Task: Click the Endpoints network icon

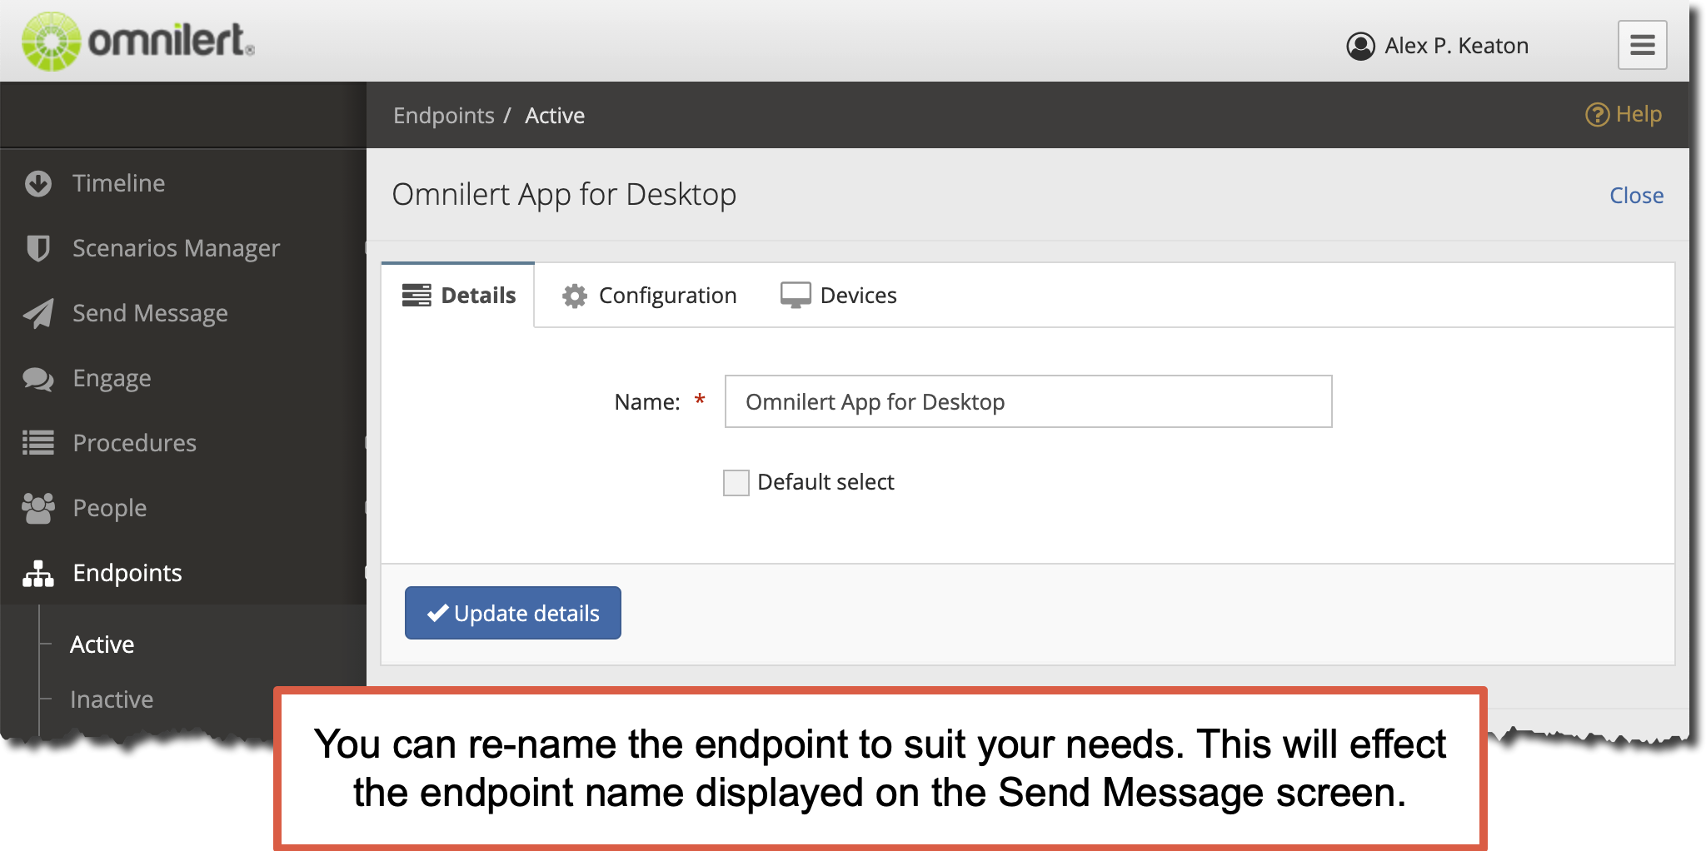Action: pos(38,573)
